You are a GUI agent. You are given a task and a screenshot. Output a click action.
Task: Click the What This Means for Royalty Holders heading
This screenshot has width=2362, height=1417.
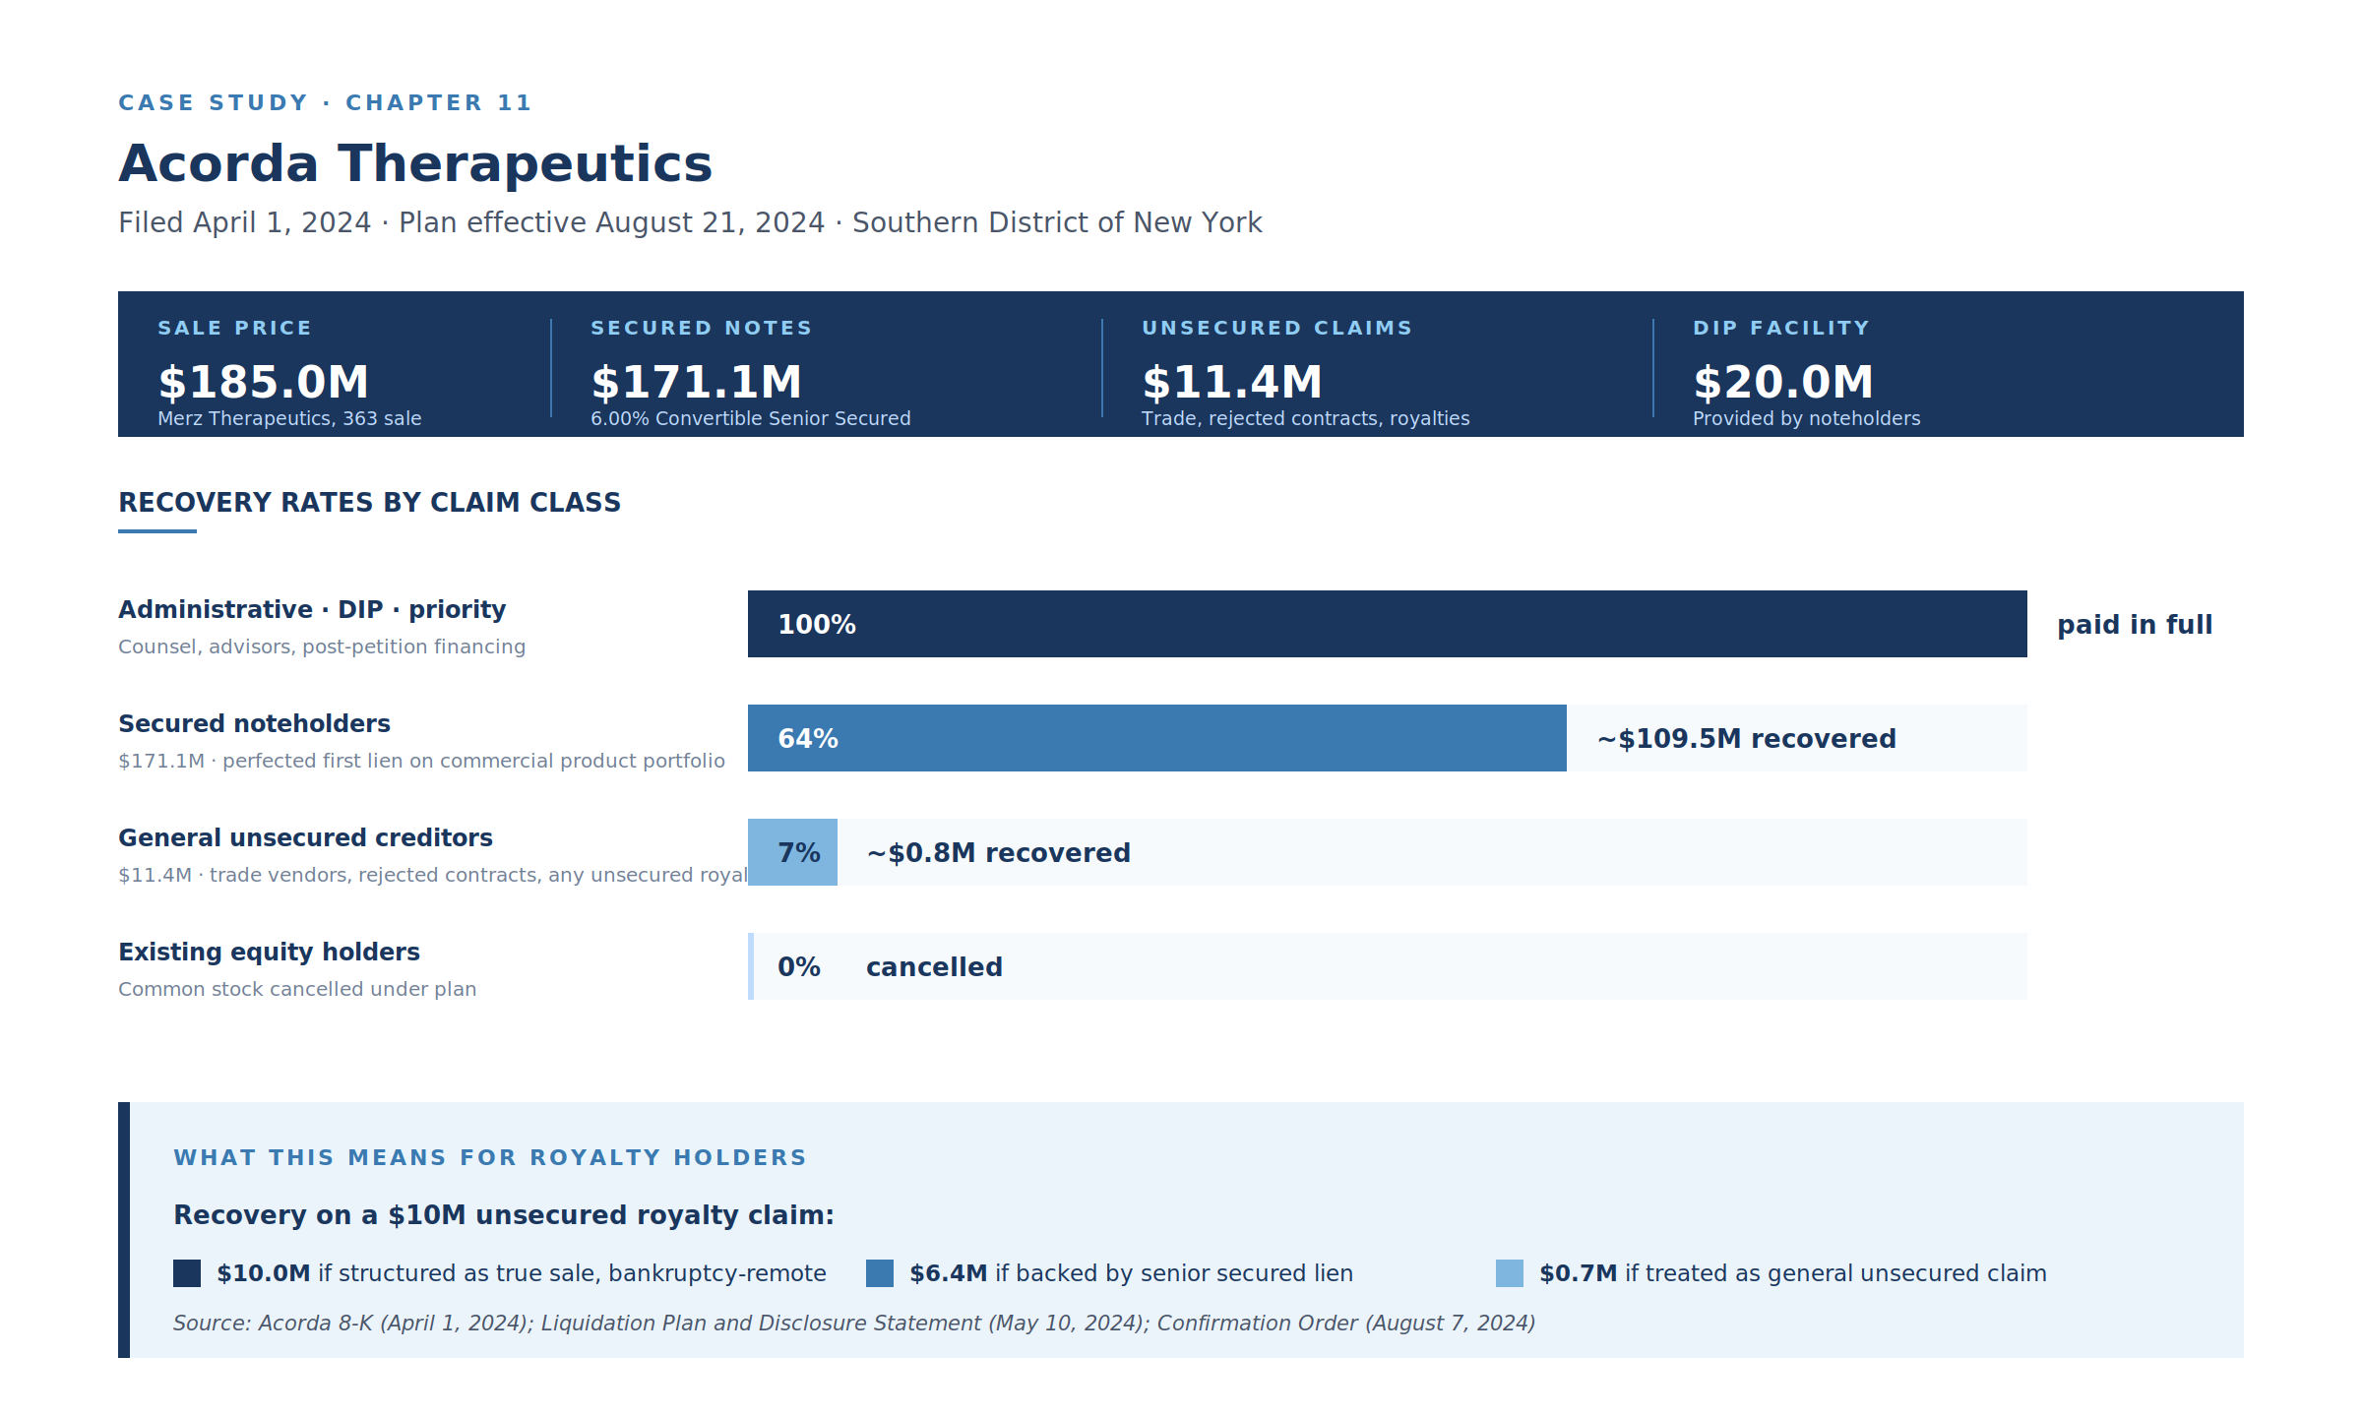(x=490, y=1157)
